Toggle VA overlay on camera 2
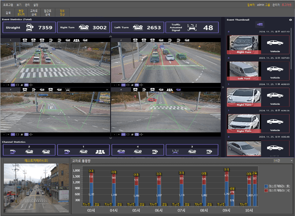 (x=123, y=85)
